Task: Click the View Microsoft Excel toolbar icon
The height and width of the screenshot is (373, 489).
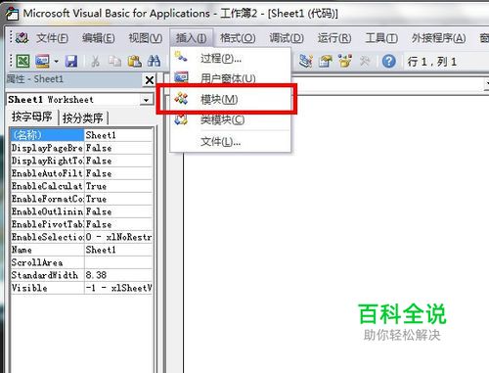Action: click(x=23, y=61)
